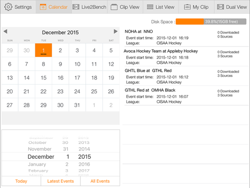Open Avoca Hockey Team at Appleby Hockey event
The image size is (250, 188).
pyautogui.click(x=186, y=56)
